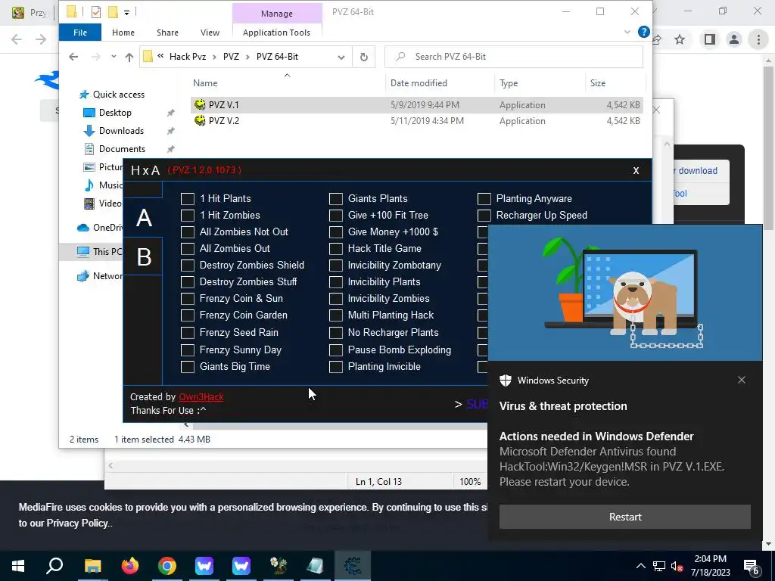Switch to Home ribbon tab
775x581 pixels.
[x=123, y=33]
